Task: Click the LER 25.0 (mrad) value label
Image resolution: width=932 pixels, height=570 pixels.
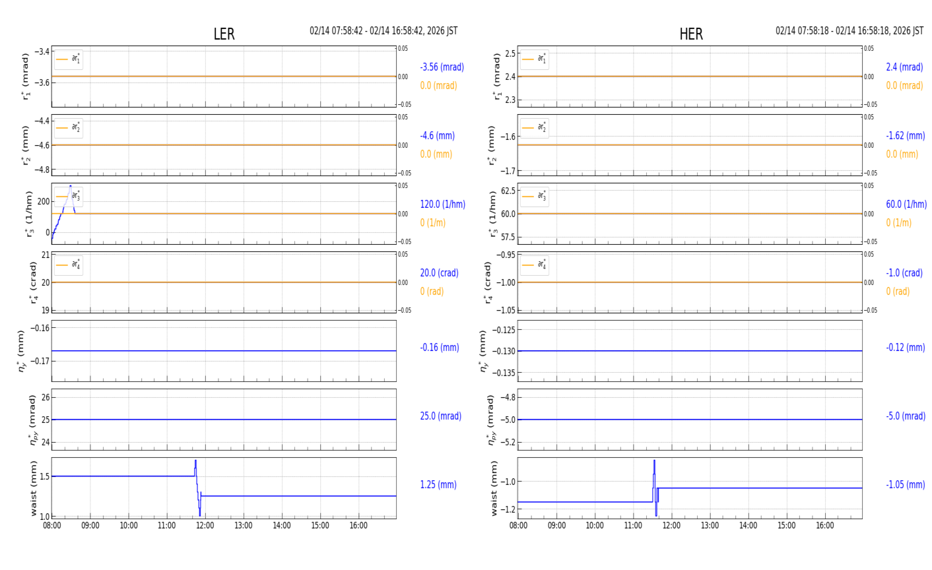Action: 440,416
